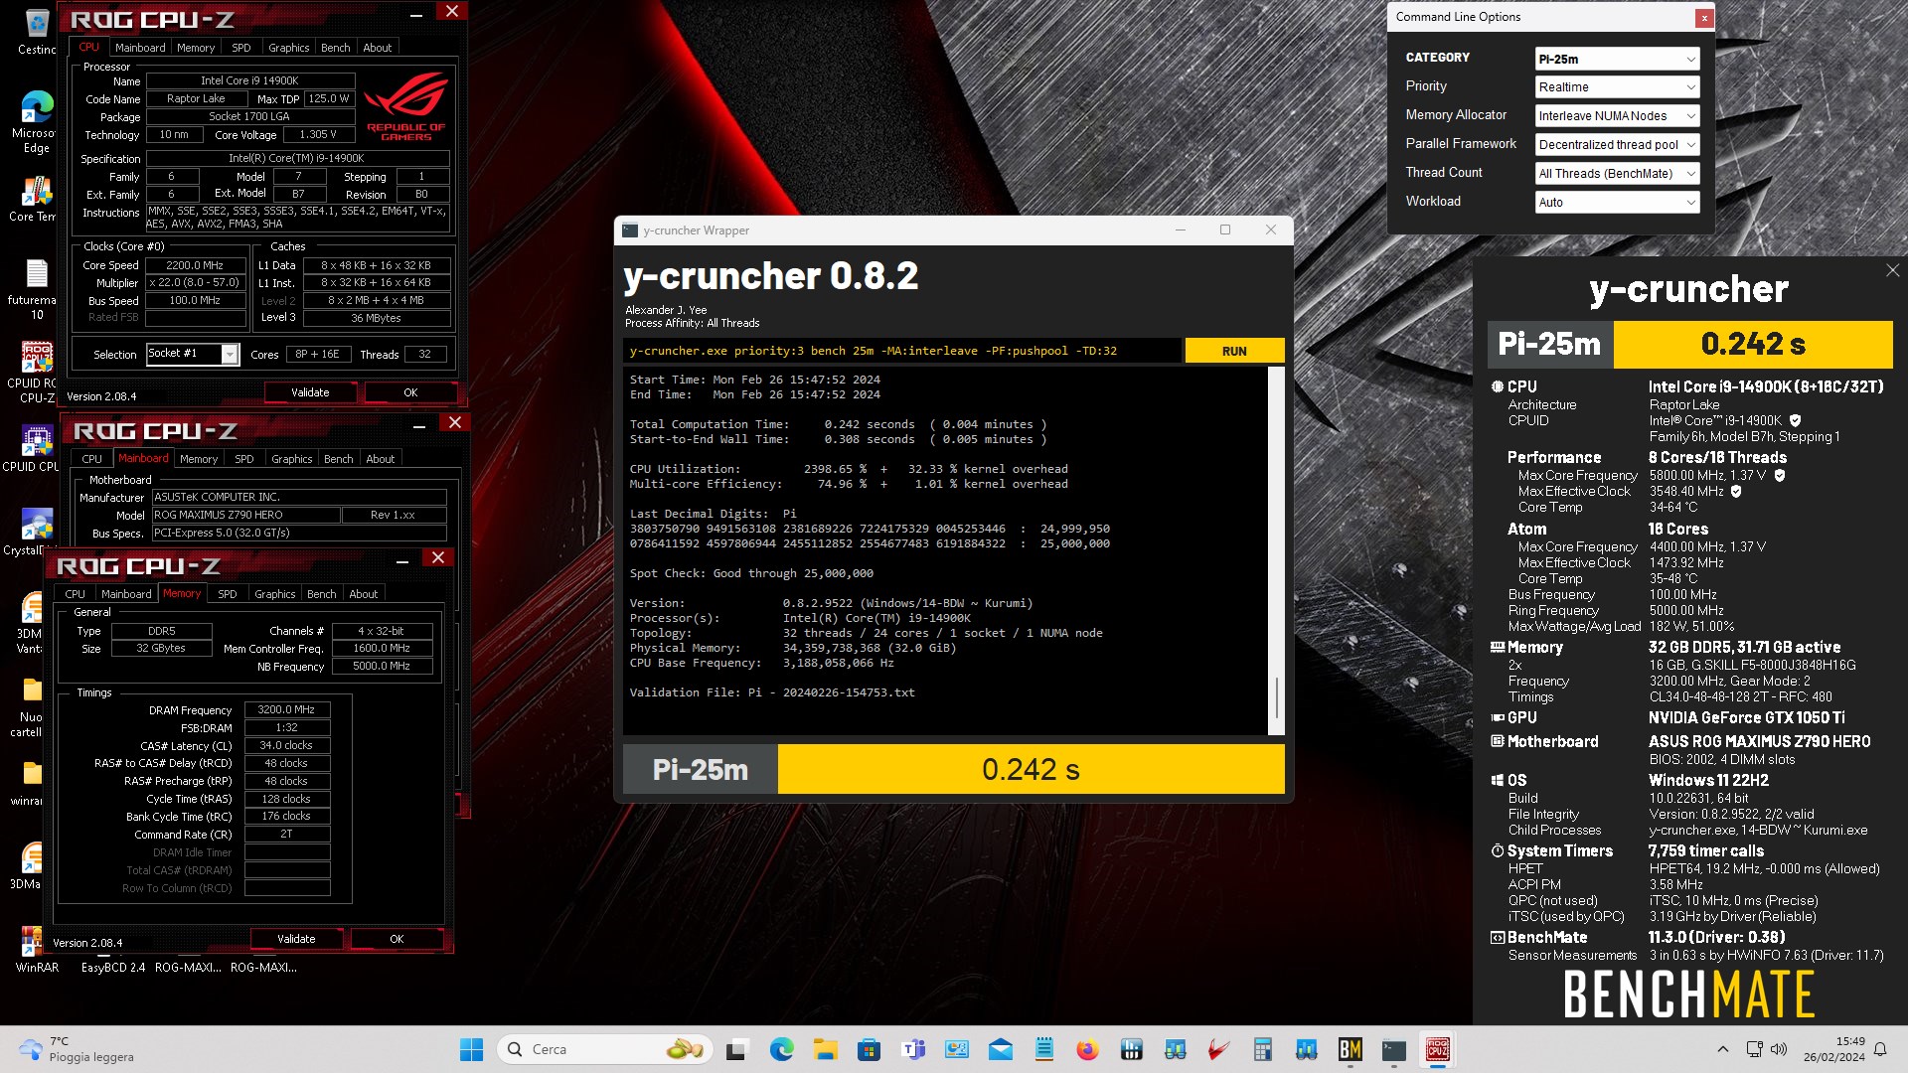
Task: Open Microsoft Store from the taskbar
Action: coord(869,1049)
